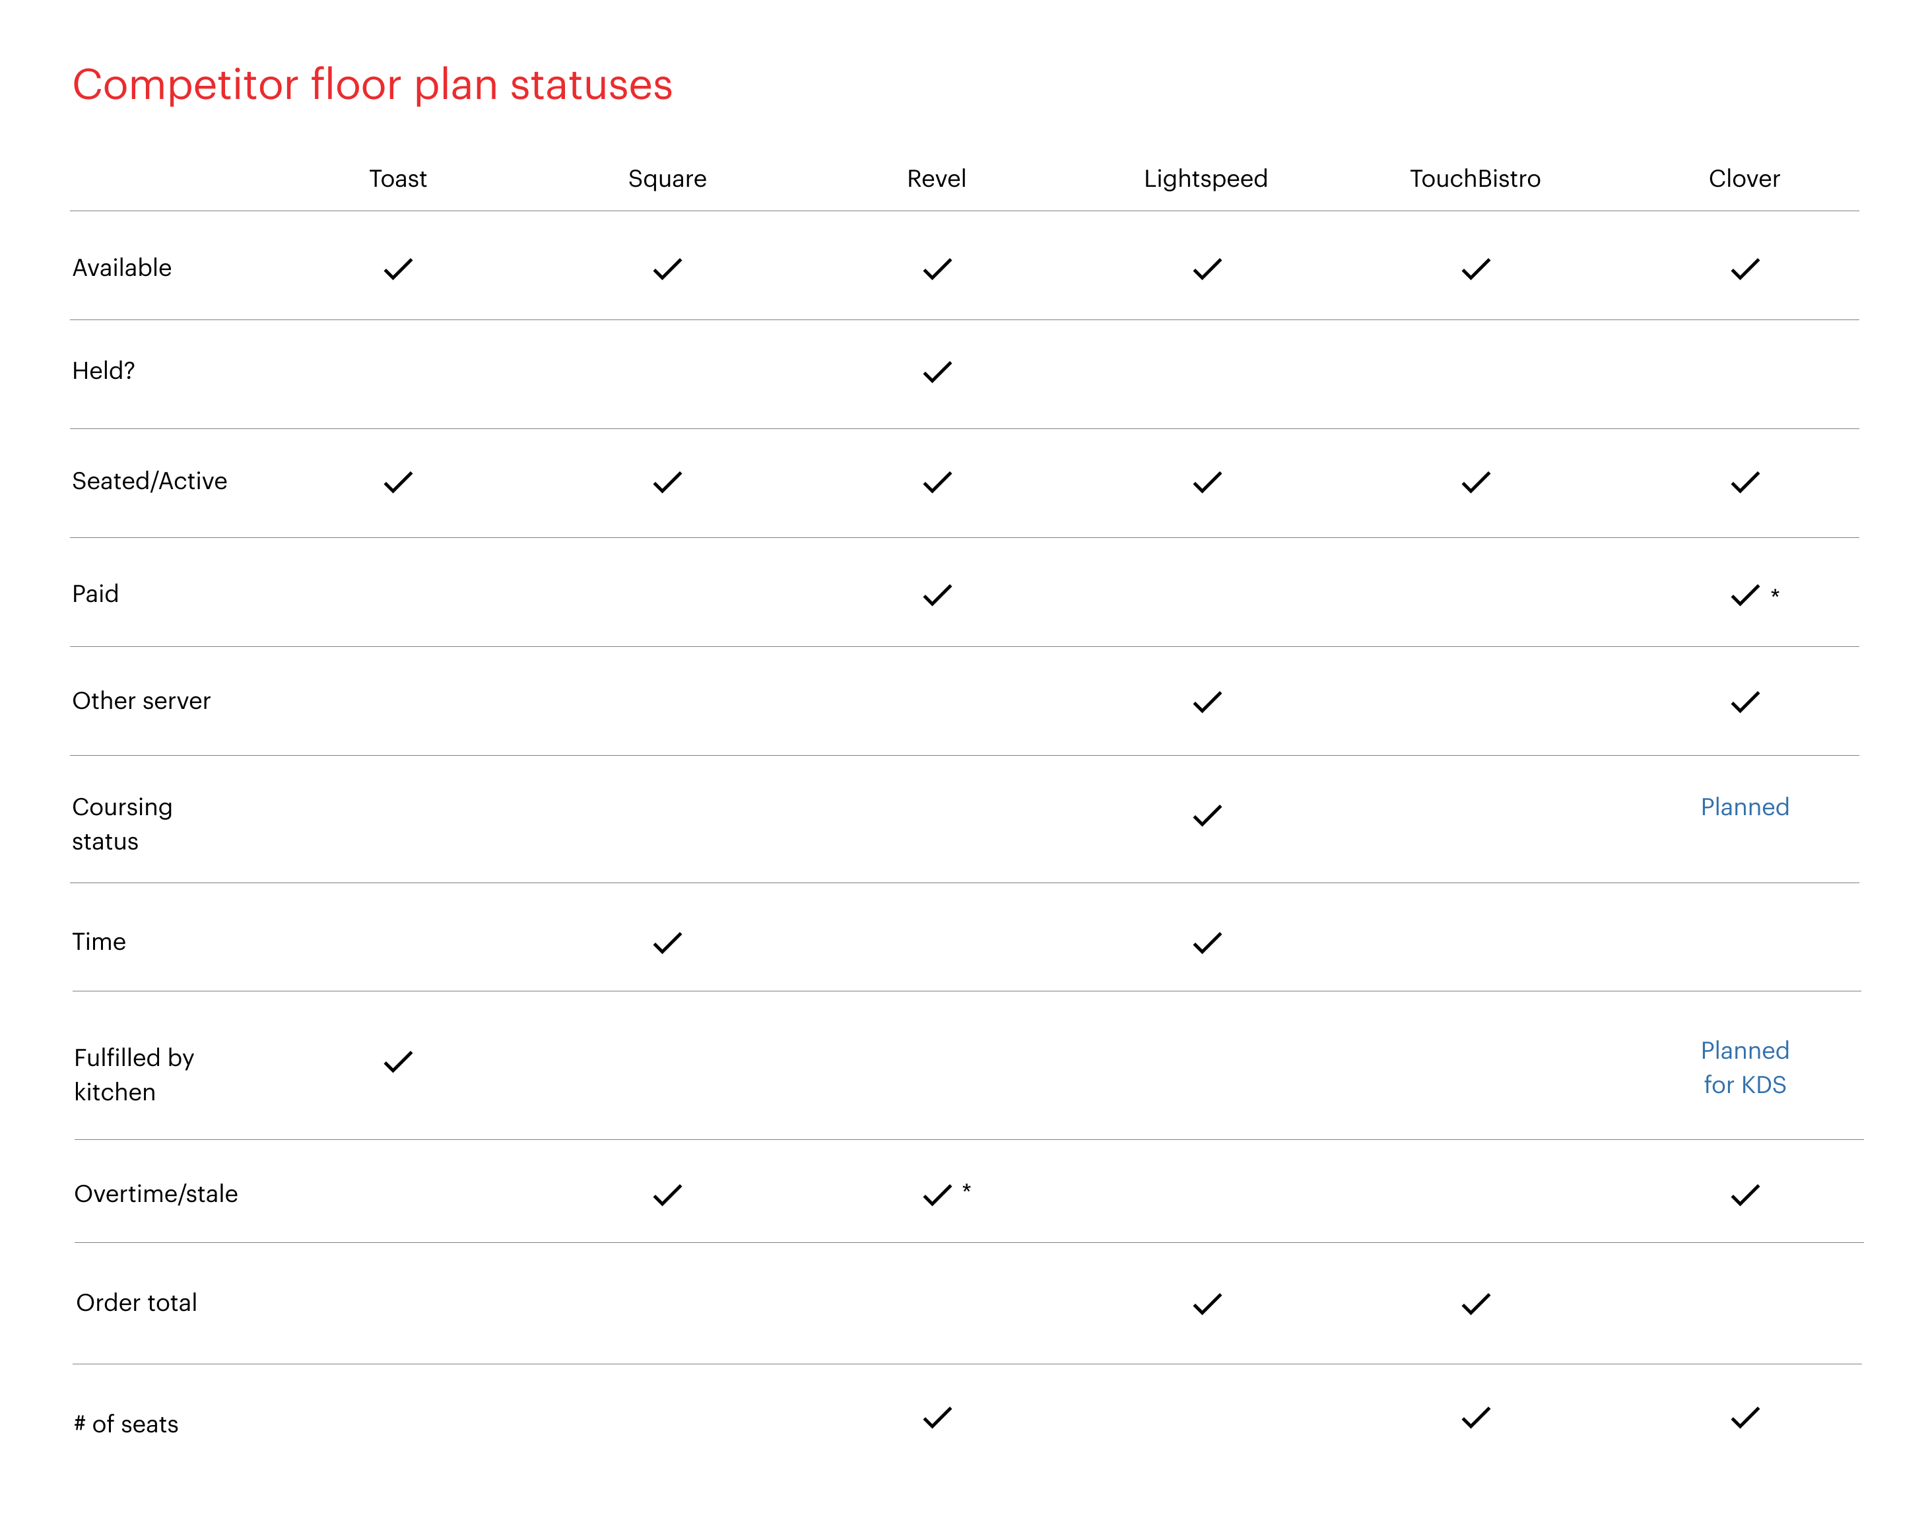Click the TouchBistro Order total checkmark
Viewport: 1928px width, 1534px height.
click(x=1475, y=1304)
